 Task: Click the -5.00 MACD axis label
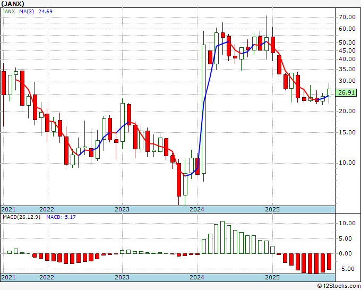click(x=347, y=269)
